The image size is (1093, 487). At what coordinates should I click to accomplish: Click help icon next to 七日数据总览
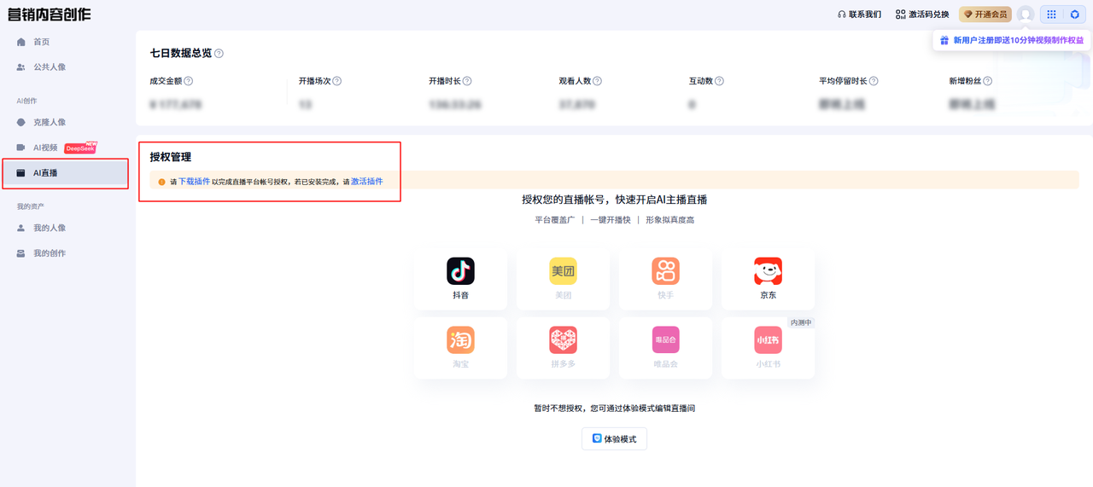(219, 54)
